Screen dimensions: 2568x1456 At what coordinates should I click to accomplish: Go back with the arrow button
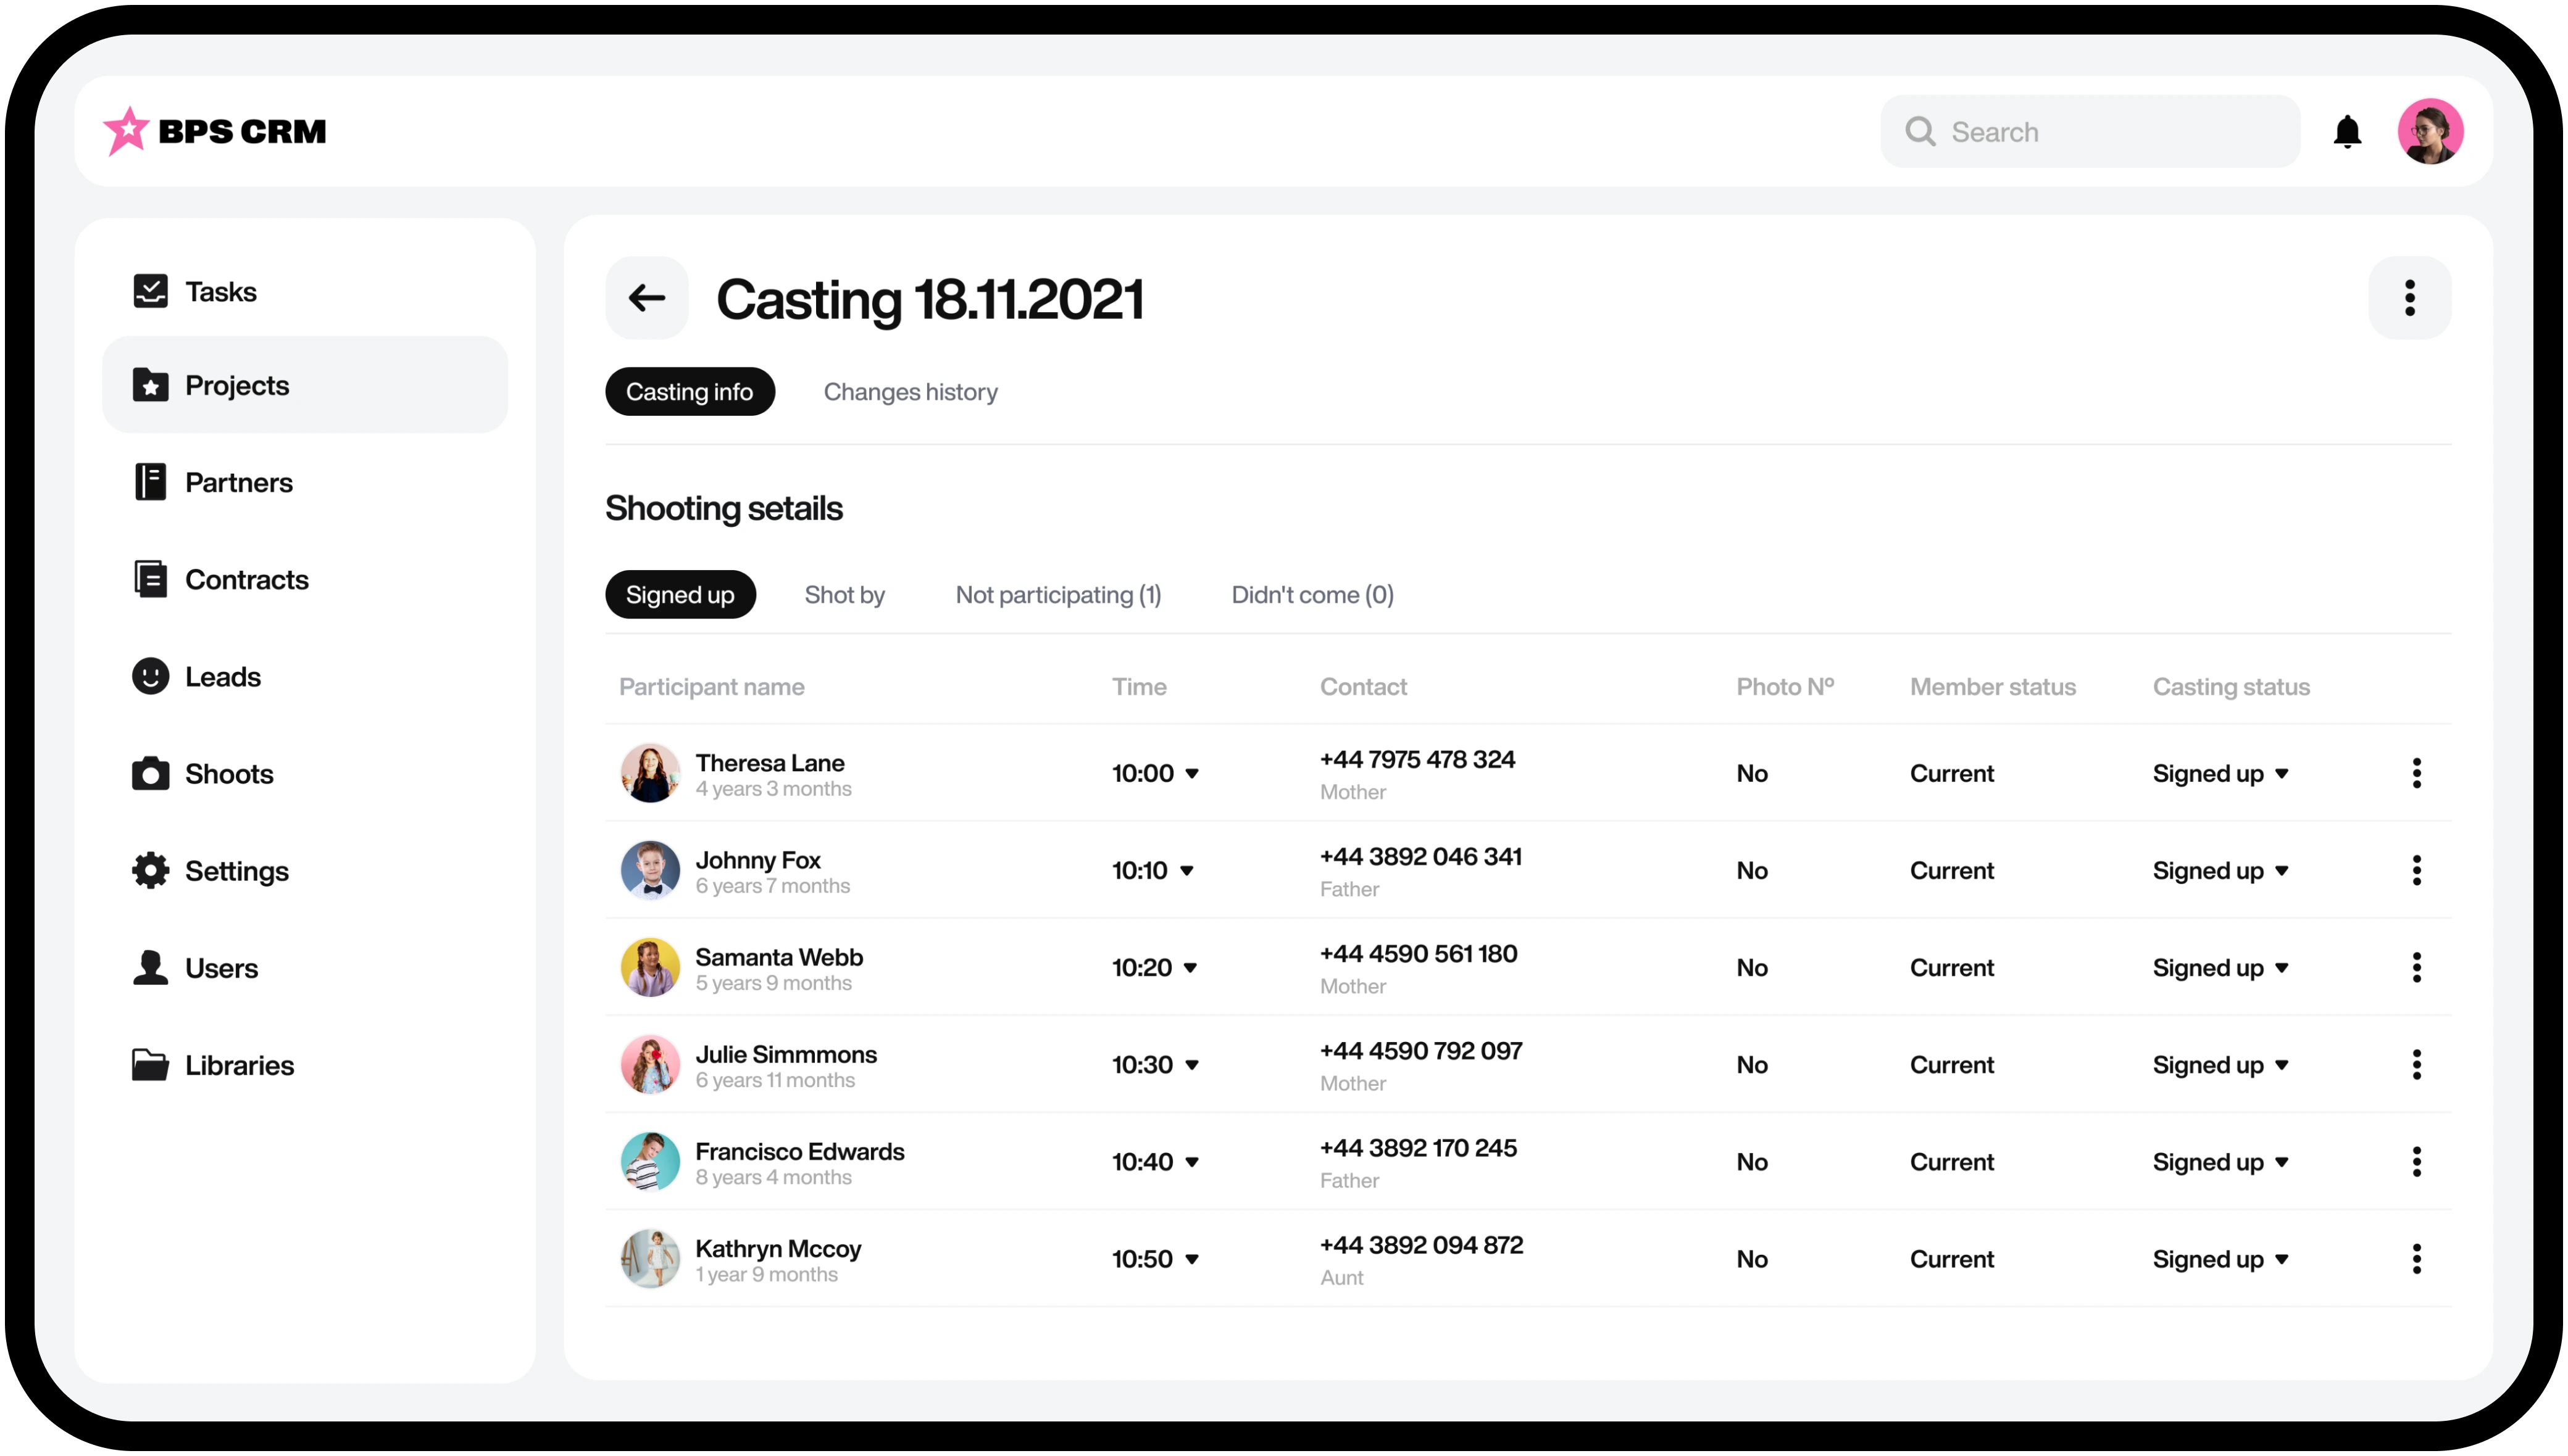(646, 297)
